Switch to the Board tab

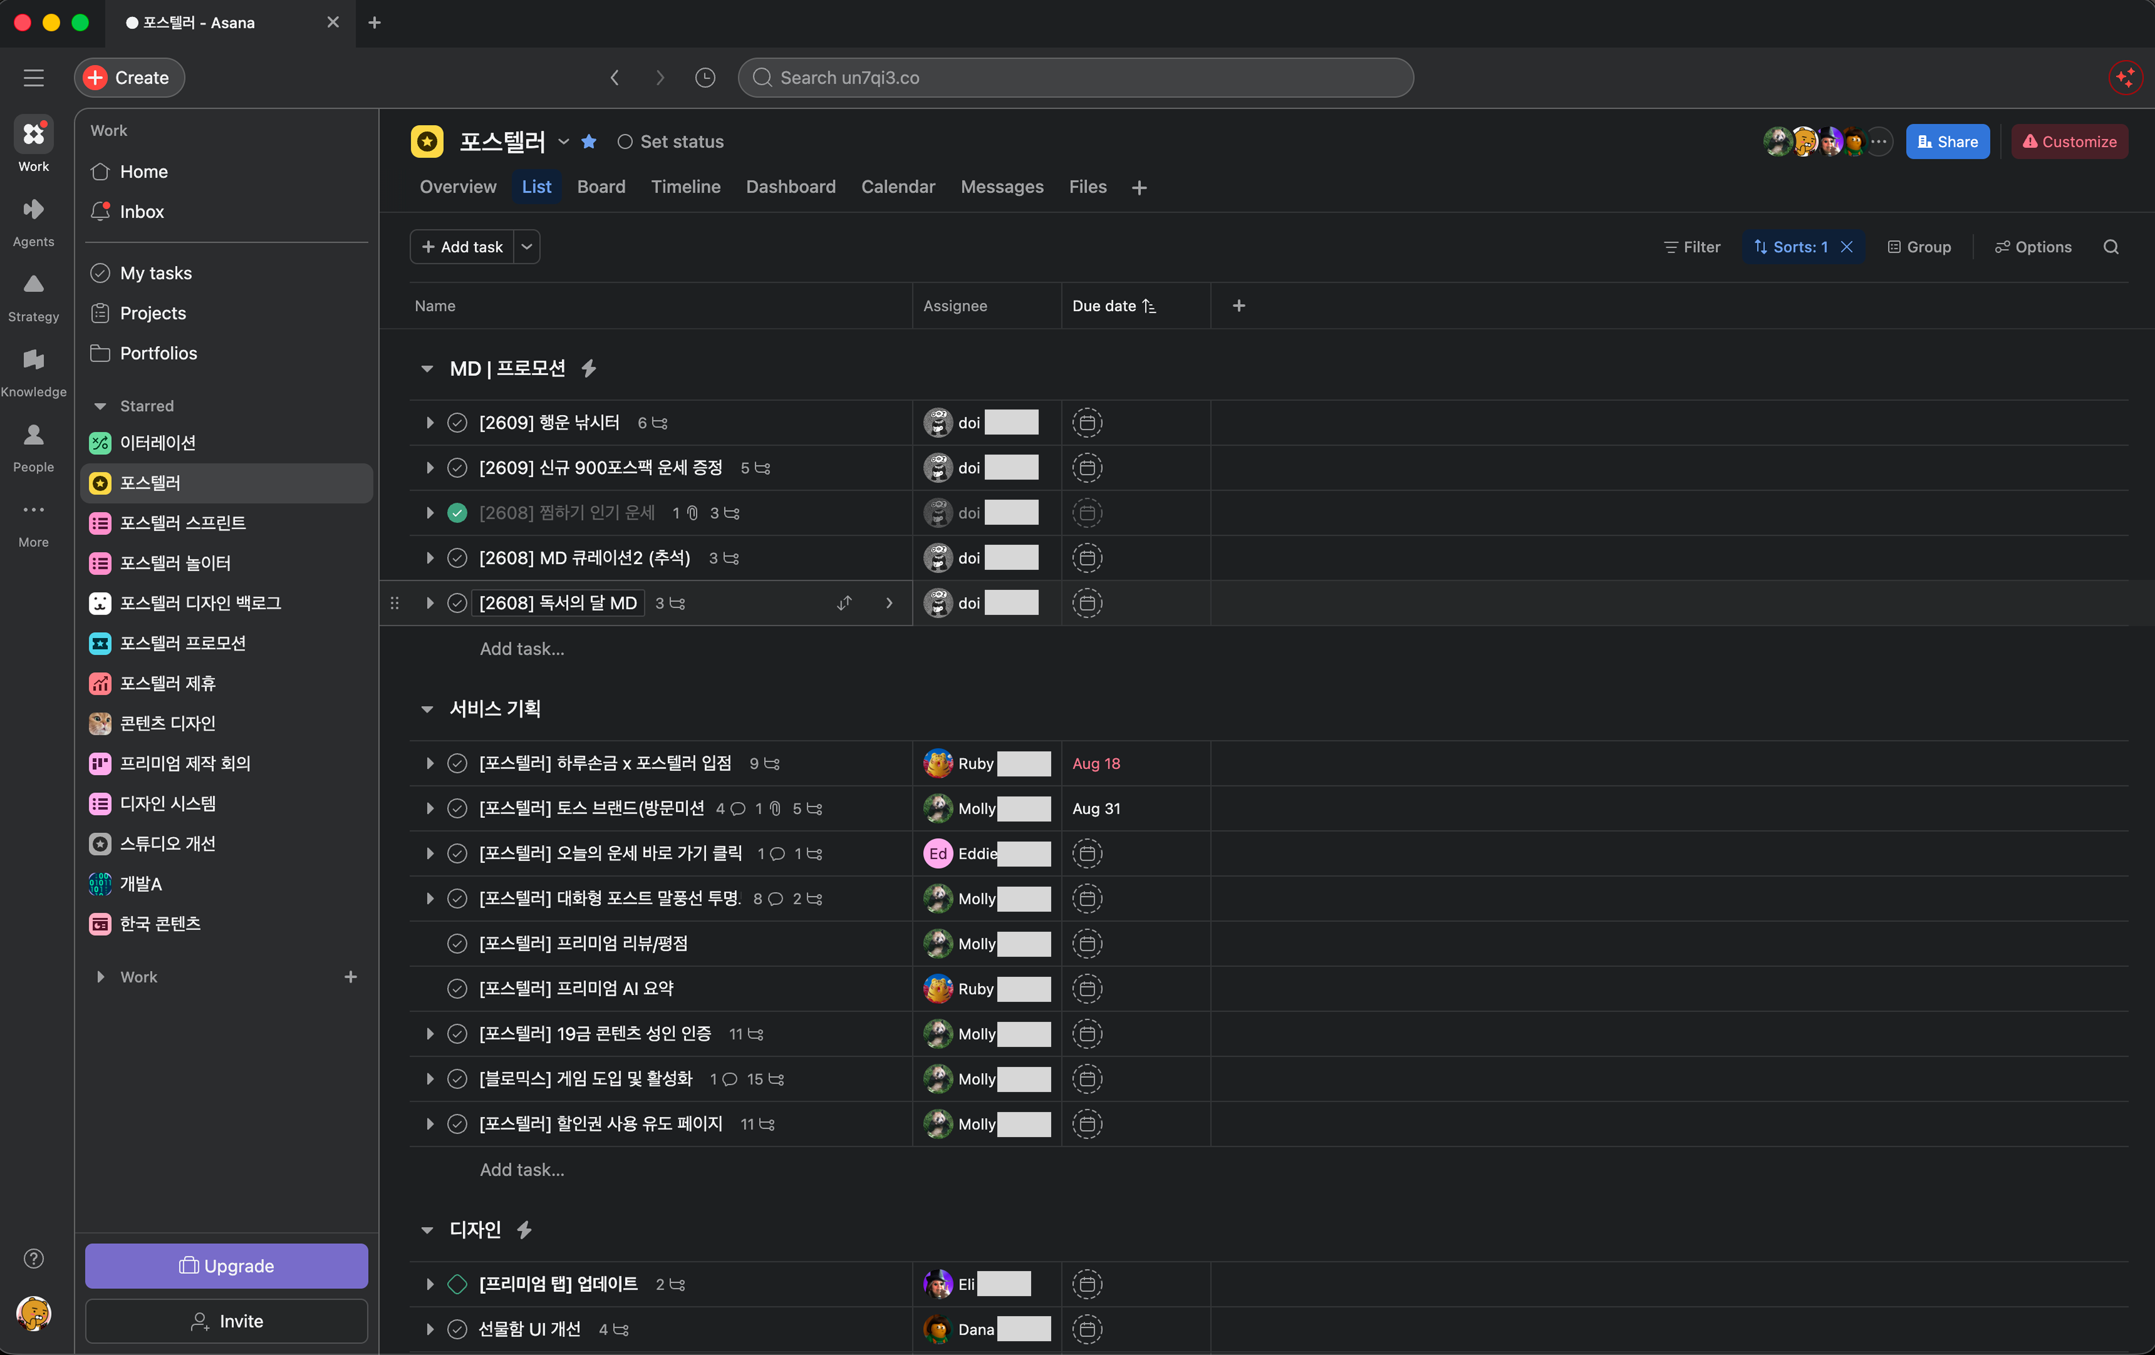point(601,187)
